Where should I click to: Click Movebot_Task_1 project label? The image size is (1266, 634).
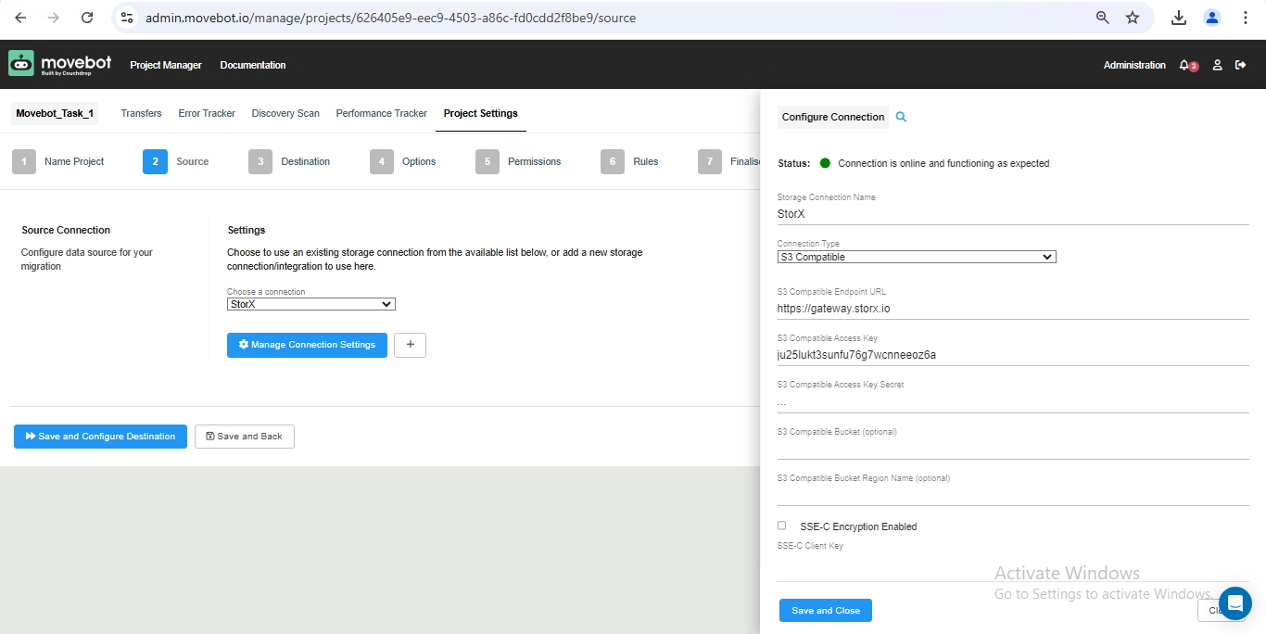pyautogui.click(x=55, y=113)
